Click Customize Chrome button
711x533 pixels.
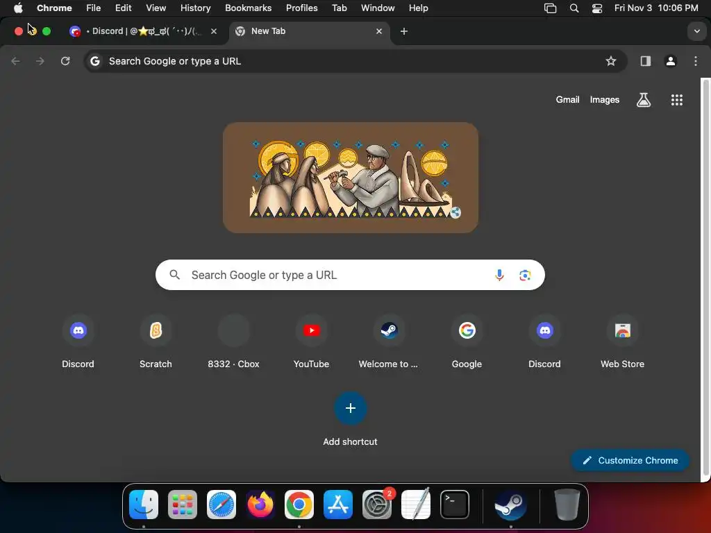click(x=630, y=461)
